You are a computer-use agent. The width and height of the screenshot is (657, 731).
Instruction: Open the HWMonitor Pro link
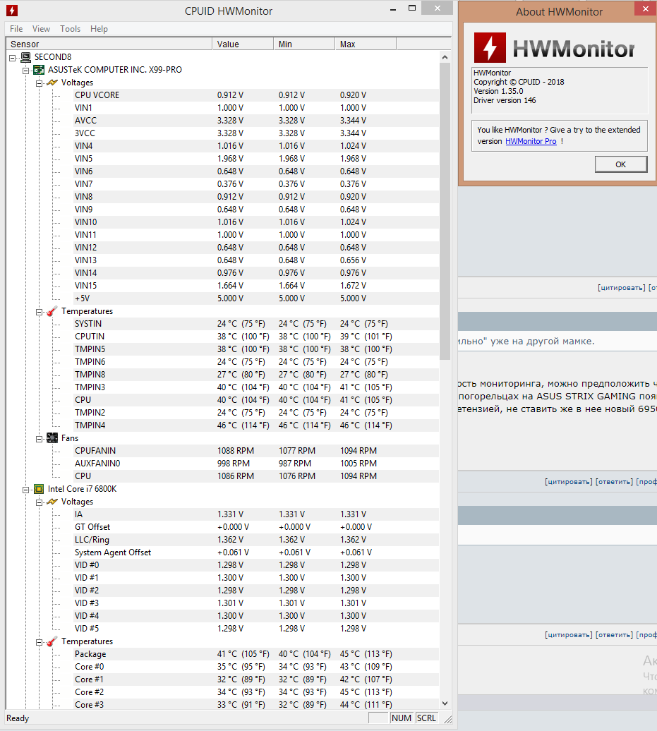[x=531, y=141]
